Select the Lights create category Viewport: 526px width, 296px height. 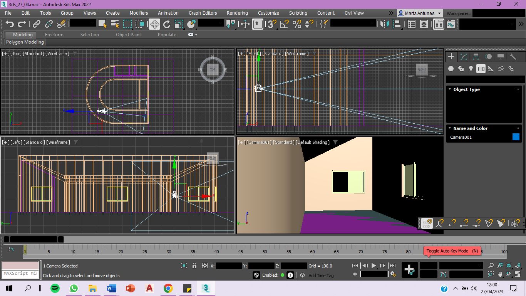(x=471, y=69)
